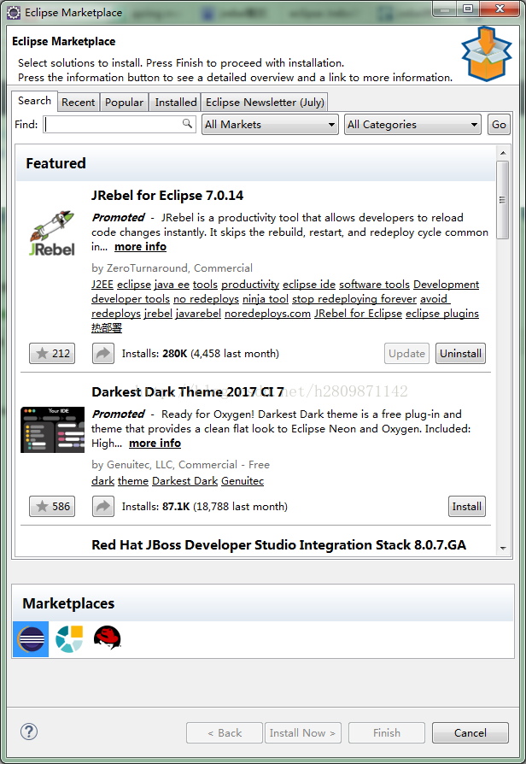526x764 pixels.
Task: Click Uninstall for JRebel
Action: coord(460,353)
